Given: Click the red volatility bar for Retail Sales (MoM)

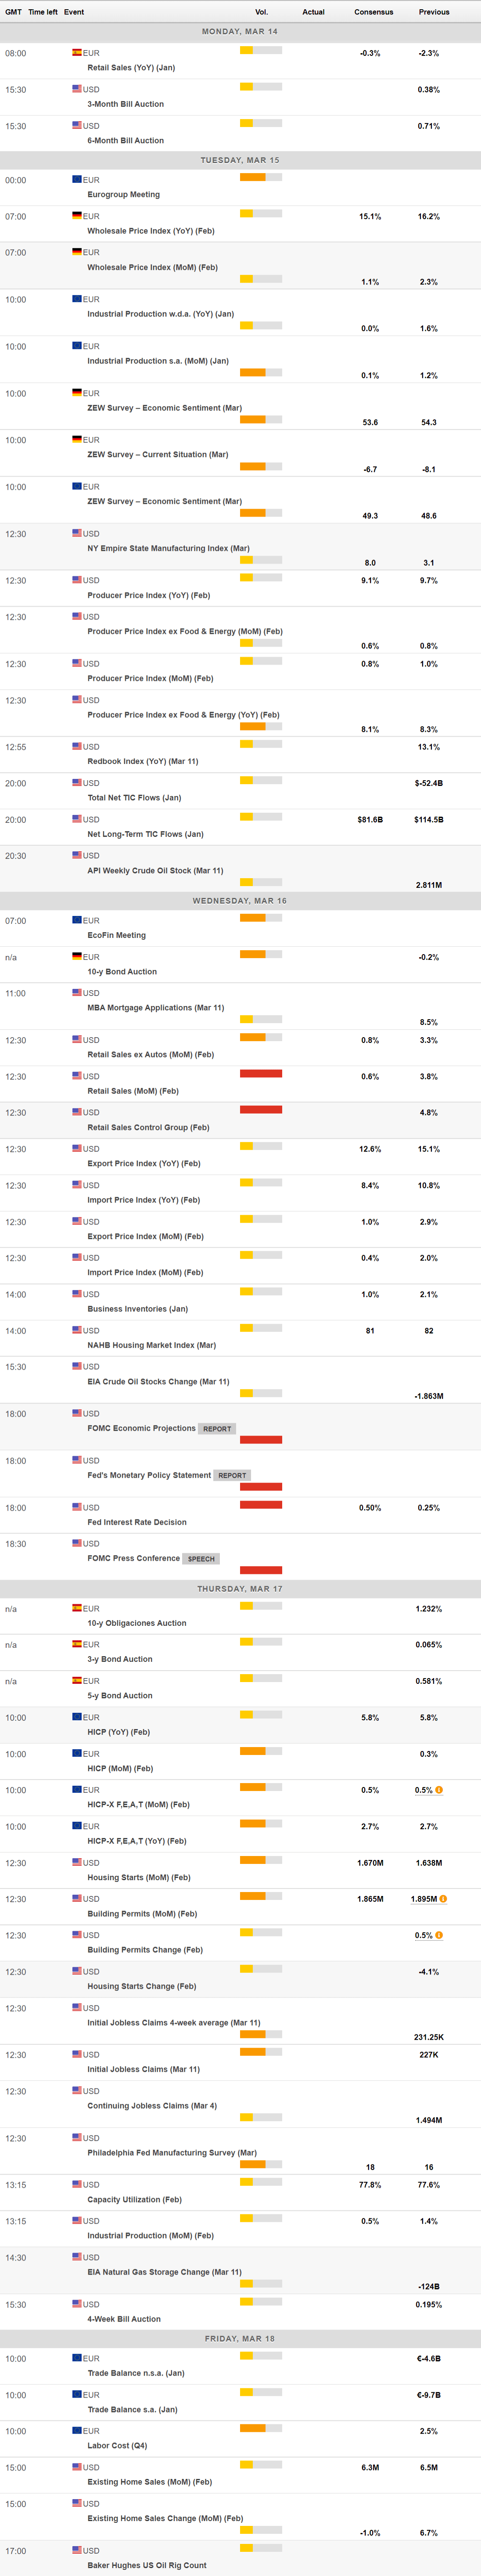Looking at the screenshot, I should tap(261, 1073).
